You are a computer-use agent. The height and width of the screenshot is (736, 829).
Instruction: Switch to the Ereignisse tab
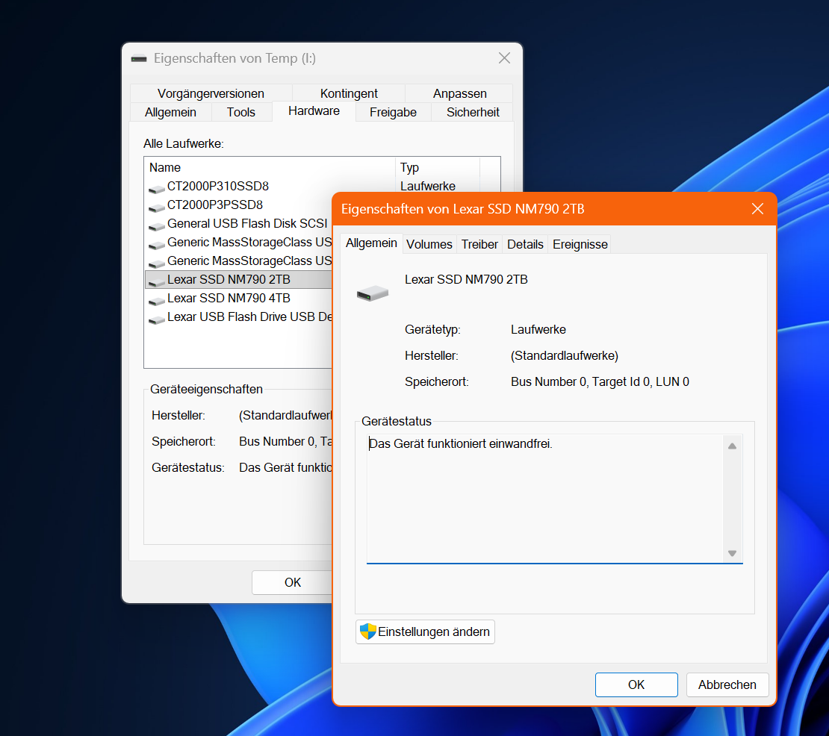pyautogui.click(x=580, y=244)
